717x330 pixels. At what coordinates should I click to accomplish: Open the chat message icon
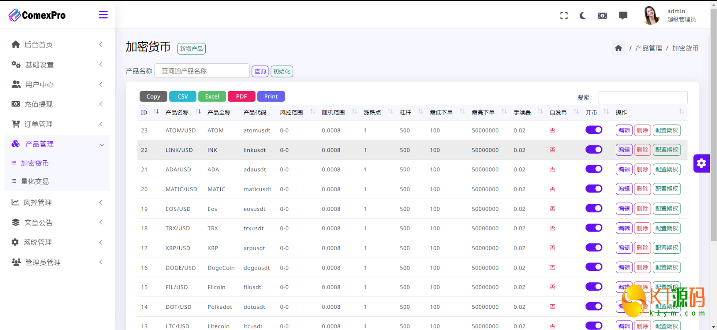[x=623, y=16]
